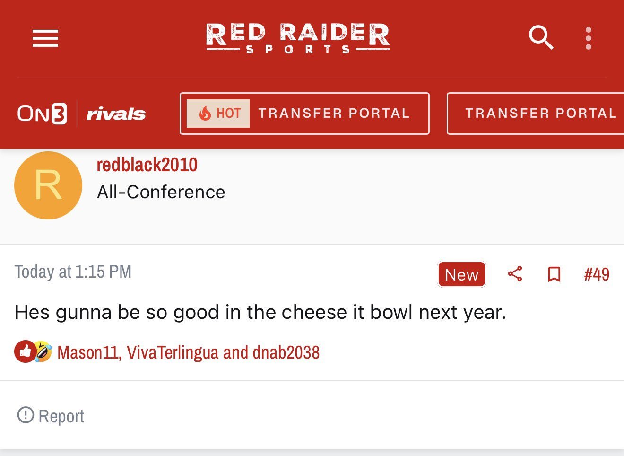Click the laughing emoji reaction icon
The image size is (624, 456).
(x=43, y=351)
